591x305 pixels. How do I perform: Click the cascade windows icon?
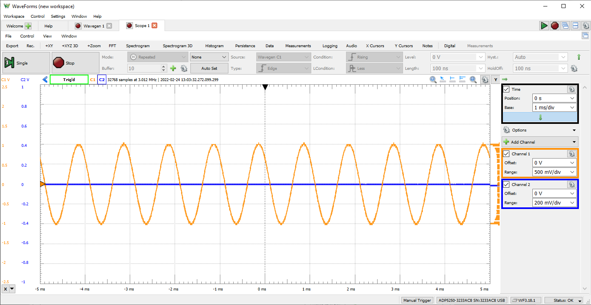pyautogui.click(x=565, y=25)
